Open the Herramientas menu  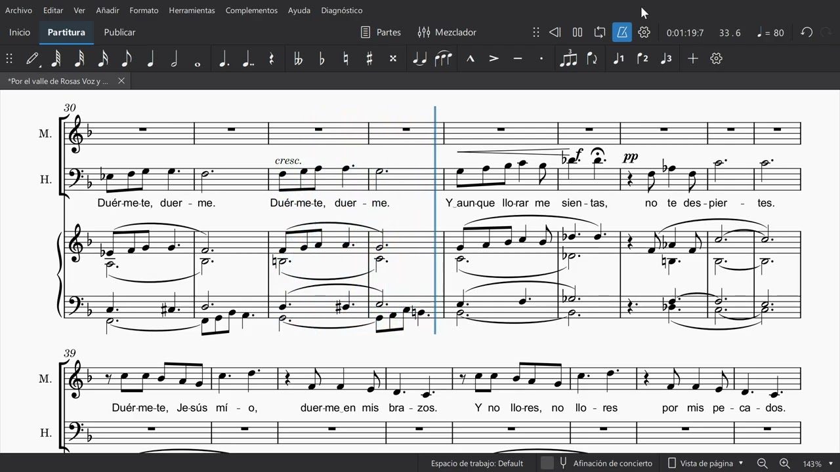pos(192,10)
